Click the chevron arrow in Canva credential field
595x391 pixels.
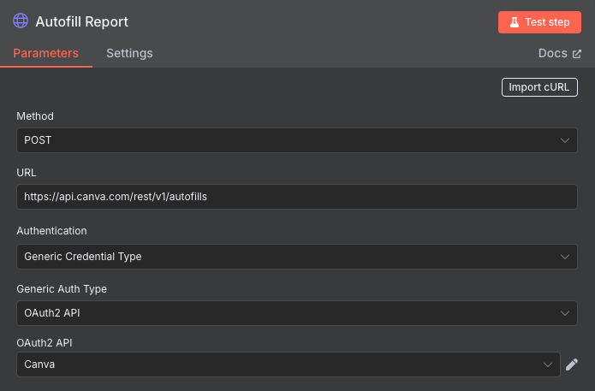[x=548, y=364]
